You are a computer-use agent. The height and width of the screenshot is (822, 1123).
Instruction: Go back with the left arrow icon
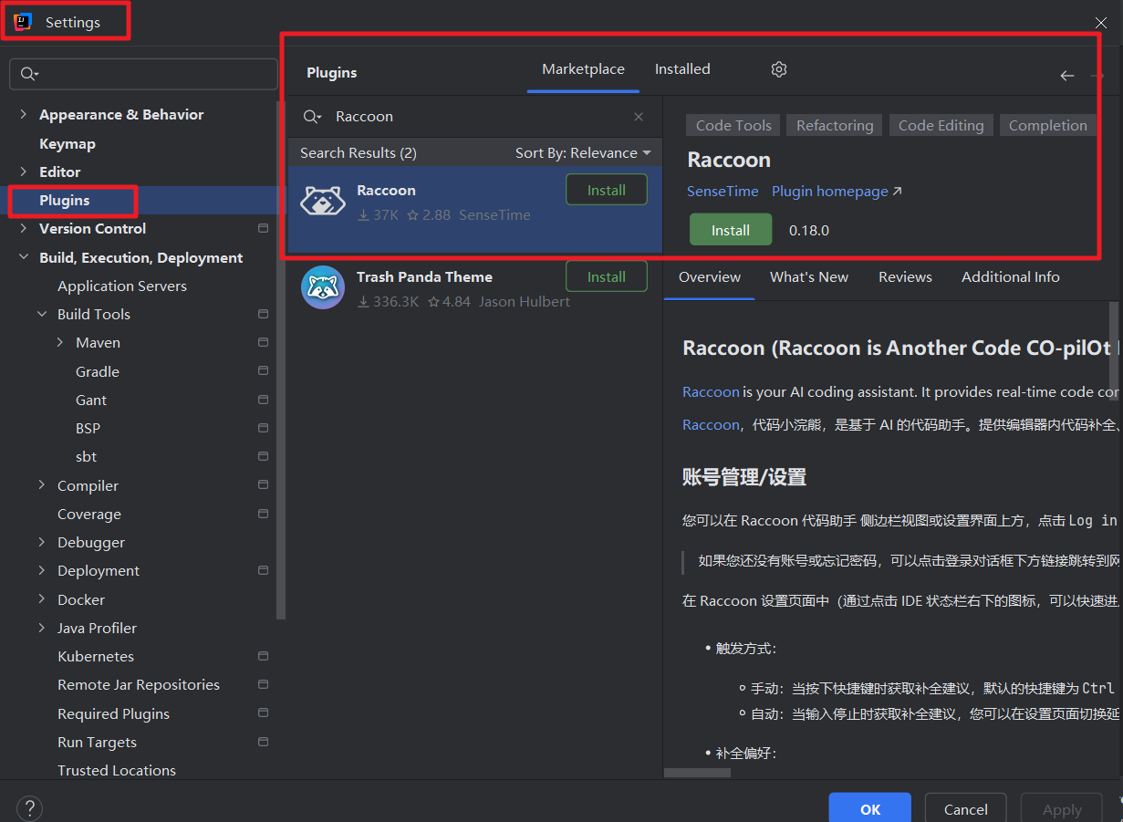(x=1066, y=76)
